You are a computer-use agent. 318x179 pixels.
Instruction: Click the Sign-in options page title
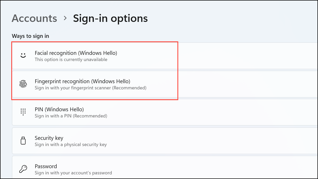click(x=110, y=18)
